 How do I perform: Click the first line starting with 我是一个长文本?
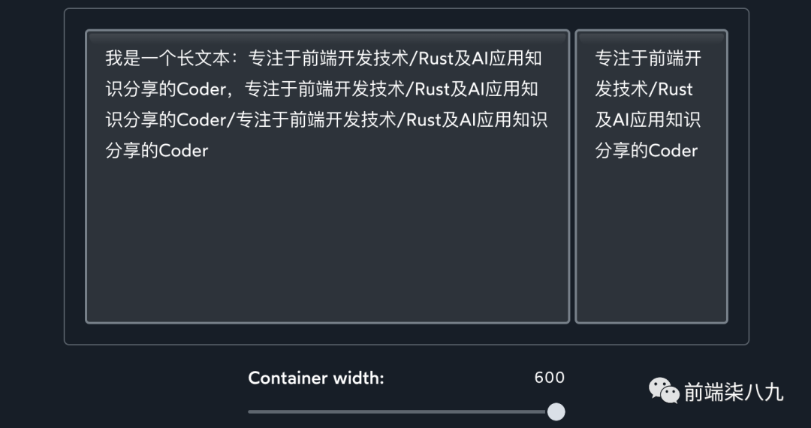(323, 59)
